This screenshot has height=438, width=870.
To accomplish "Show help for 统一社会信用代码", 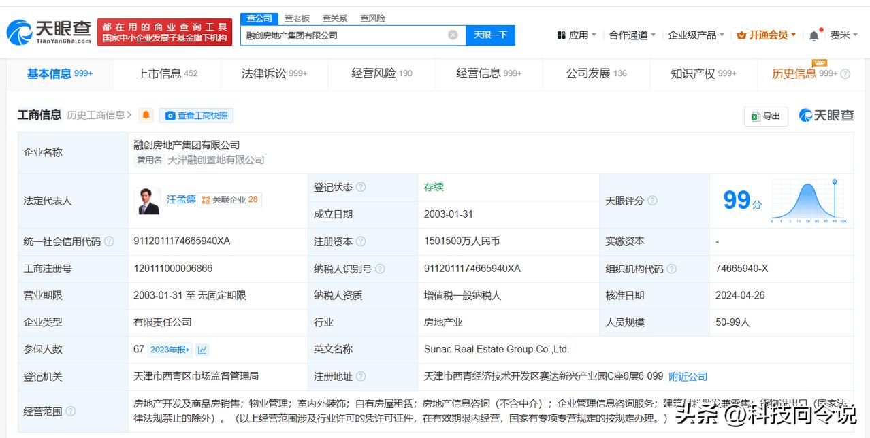I will [109, 241].
